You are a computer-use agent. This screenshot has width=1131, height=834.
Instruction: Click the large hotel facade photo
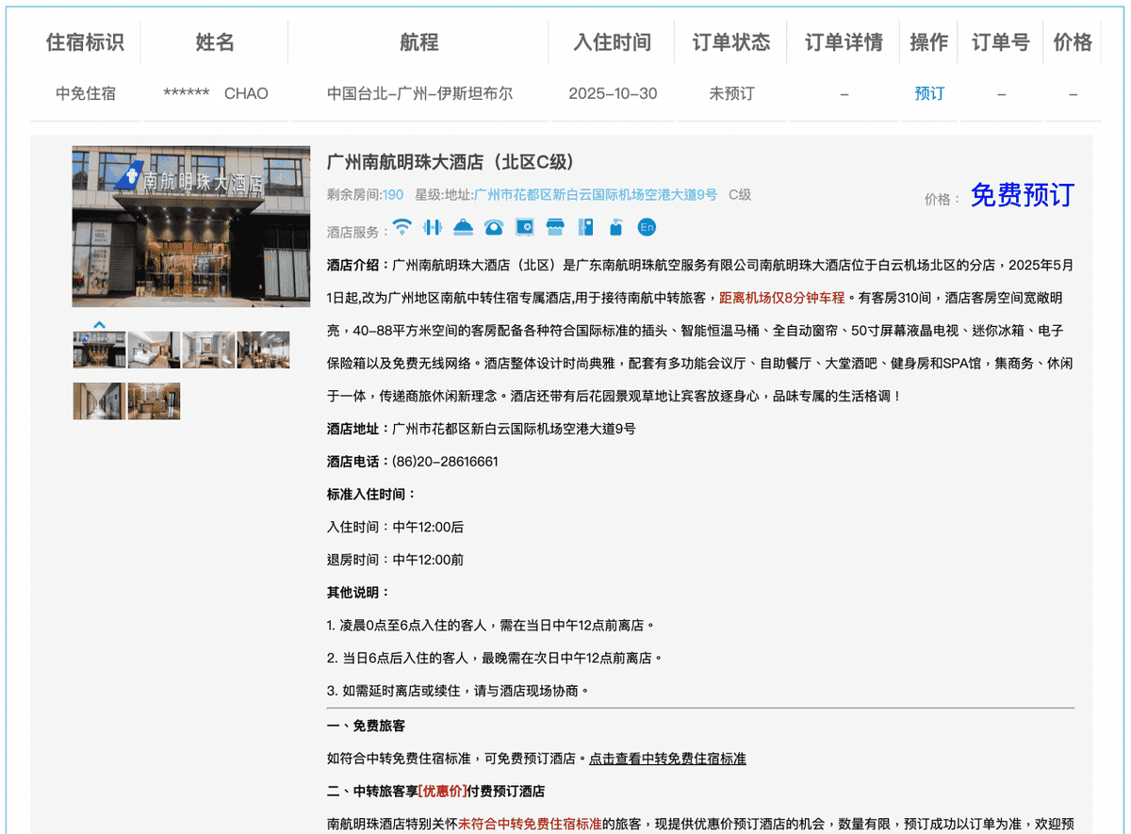click(x=191, y=226)
